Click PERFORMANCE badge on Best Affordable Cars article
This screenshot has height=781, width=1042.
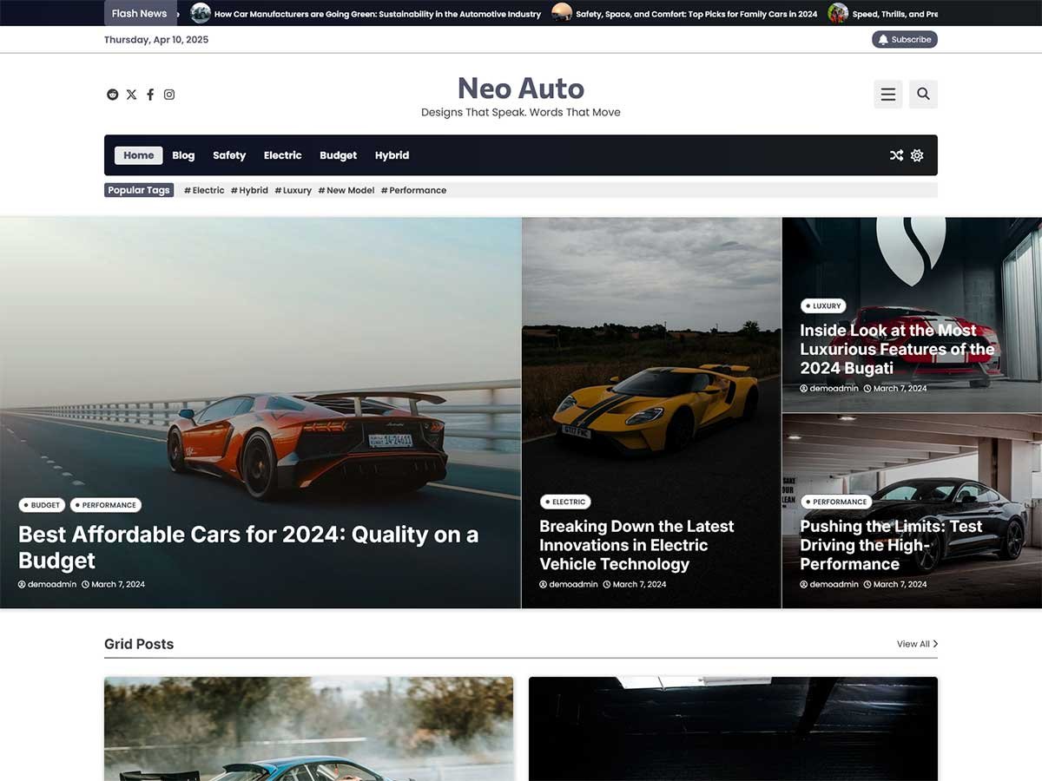106,505
